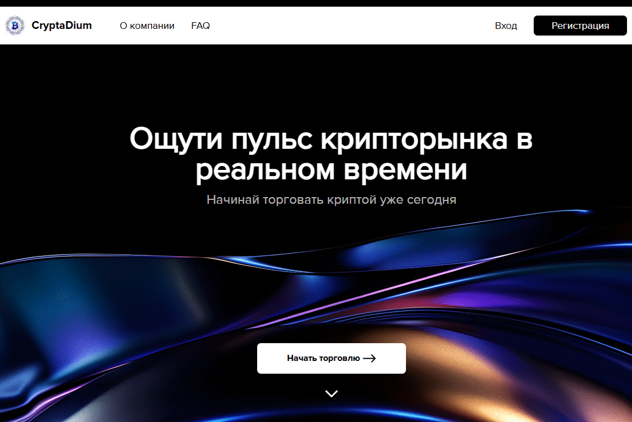Viewport: 632px width, 422px height.
Task: Open the О компании page
Action: click(x=147, y=26)
